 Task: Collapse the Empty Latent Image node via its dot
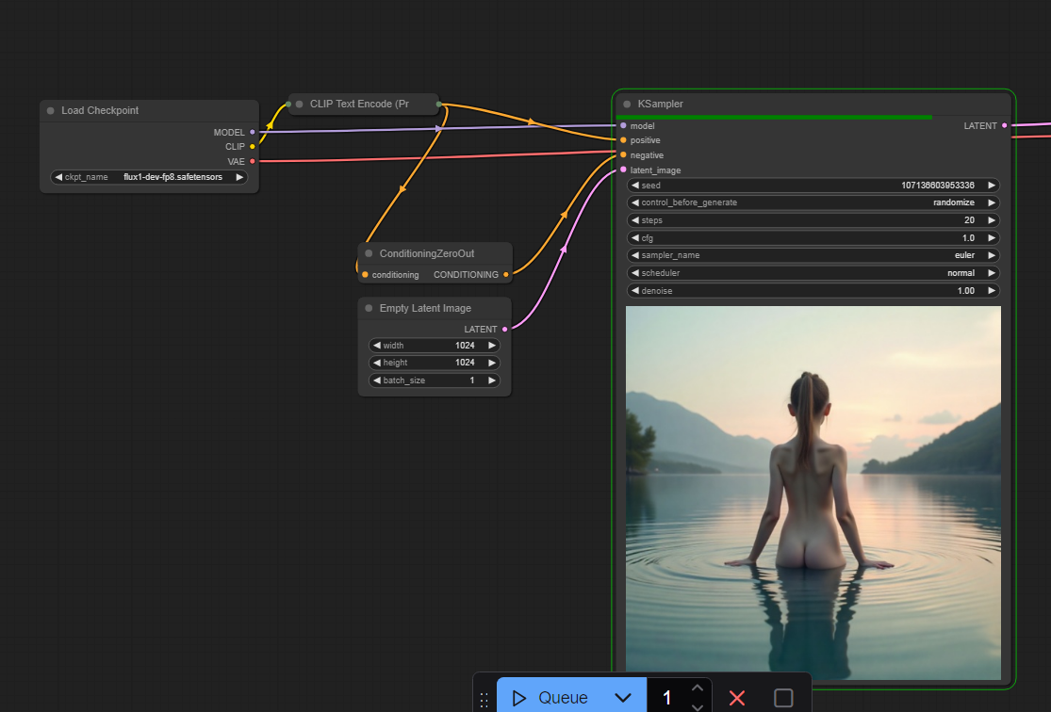click(x=369, y=308)
